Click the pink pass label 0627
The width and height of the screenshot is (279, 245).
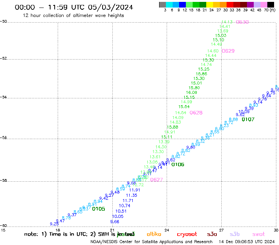tap(156, 180)
